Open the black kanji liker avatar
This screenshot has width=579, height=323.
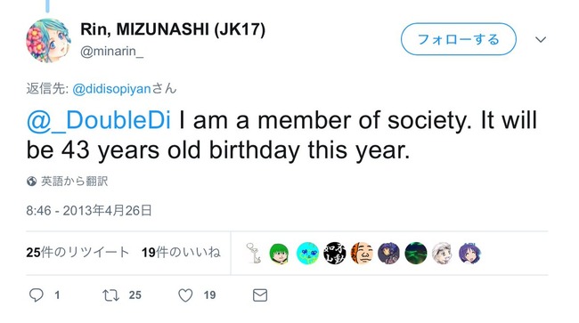pyautogui.click(x=335, y=254)
